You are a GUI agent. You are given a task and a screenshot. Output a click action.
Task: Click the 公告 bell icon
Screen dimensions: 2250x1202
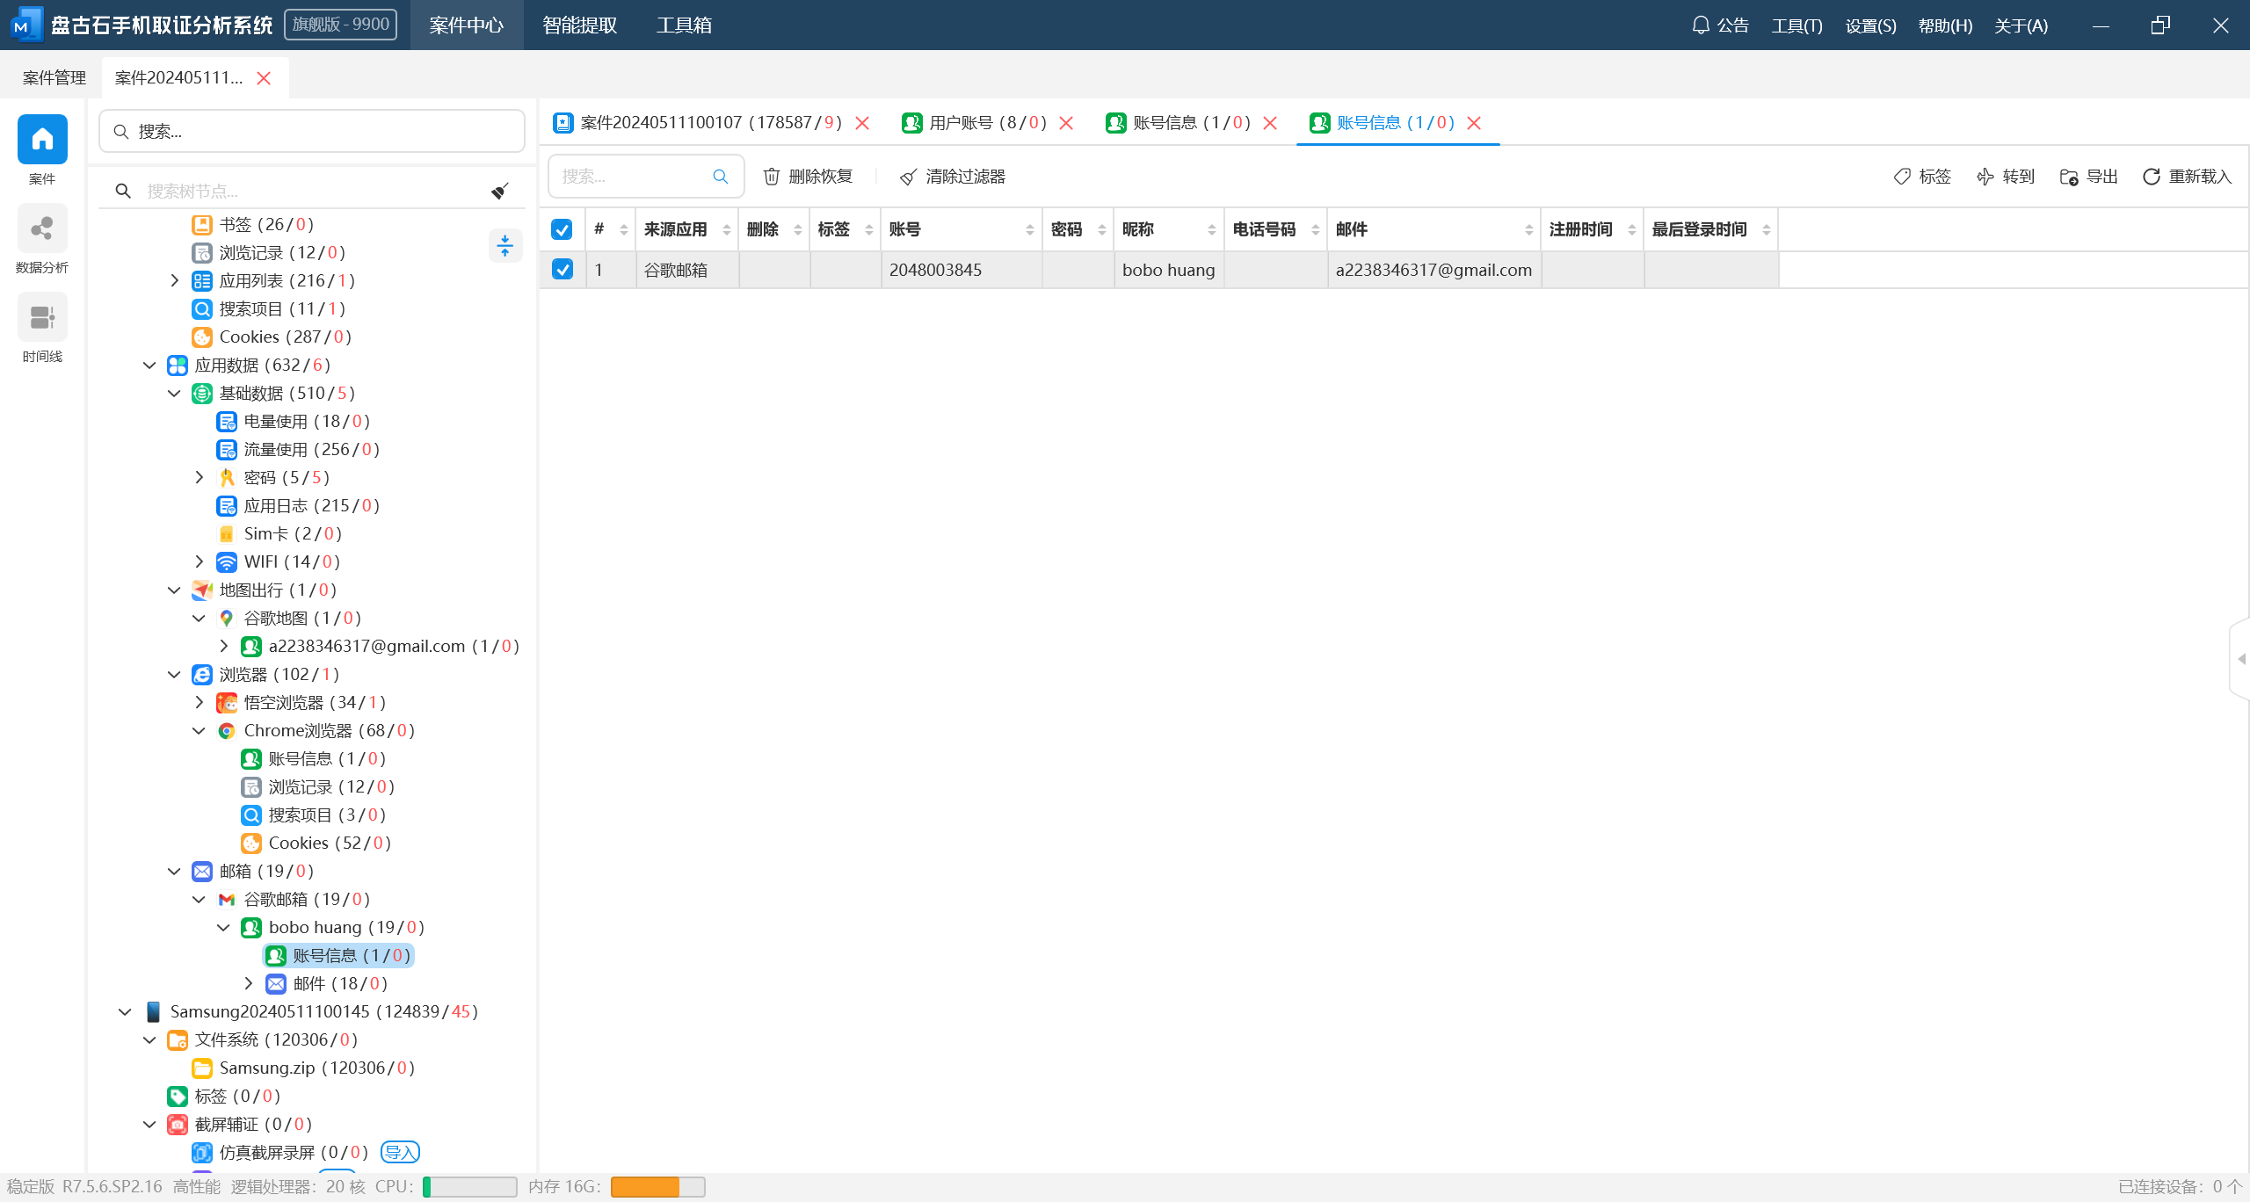pyautogui.click(x=1701, y=25)
